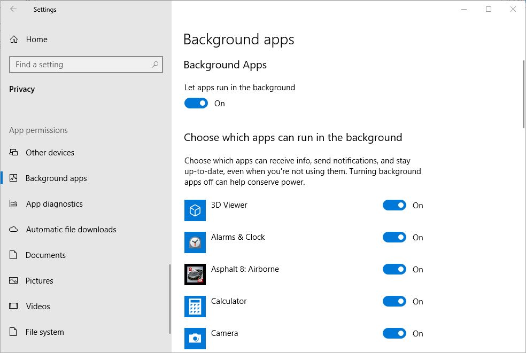Click the Alarms & Clock app icon
This screenshot has height=353, width=526.
coord(195,242)
